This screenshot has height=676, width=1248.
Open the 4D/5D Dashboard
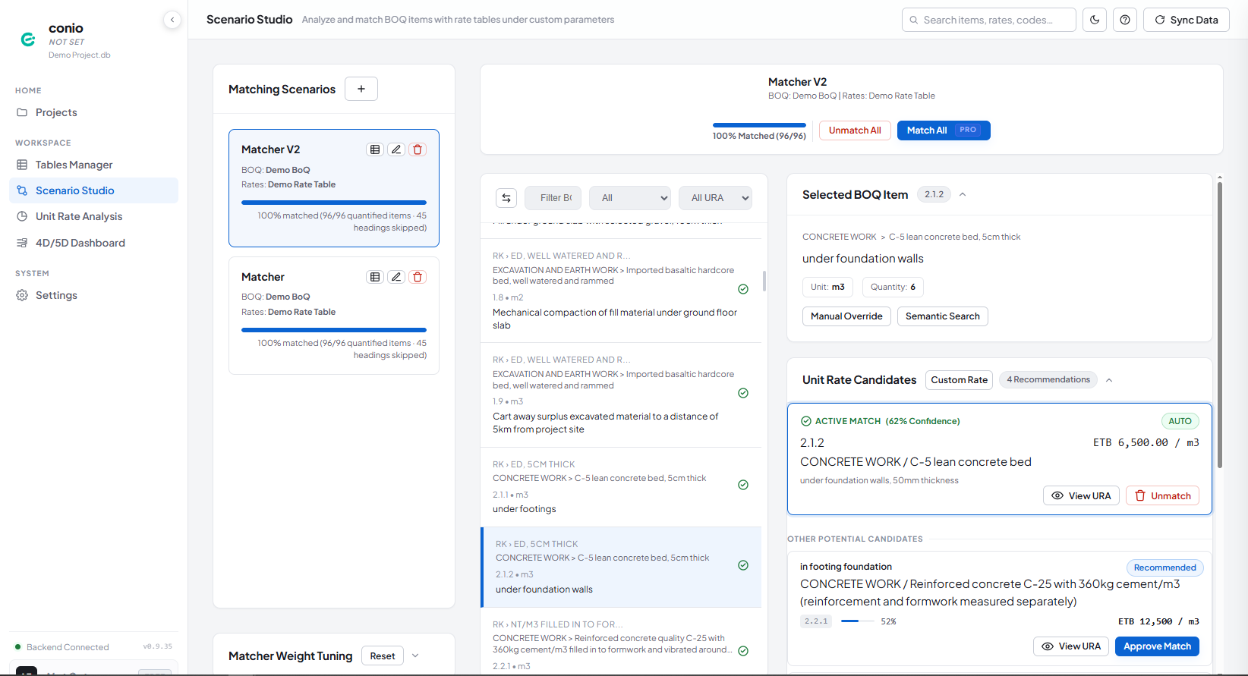[x=93, y=243]
